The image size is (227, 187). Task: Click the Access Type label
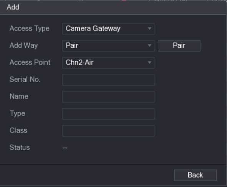pyautogui.click(x=30, y=28)
